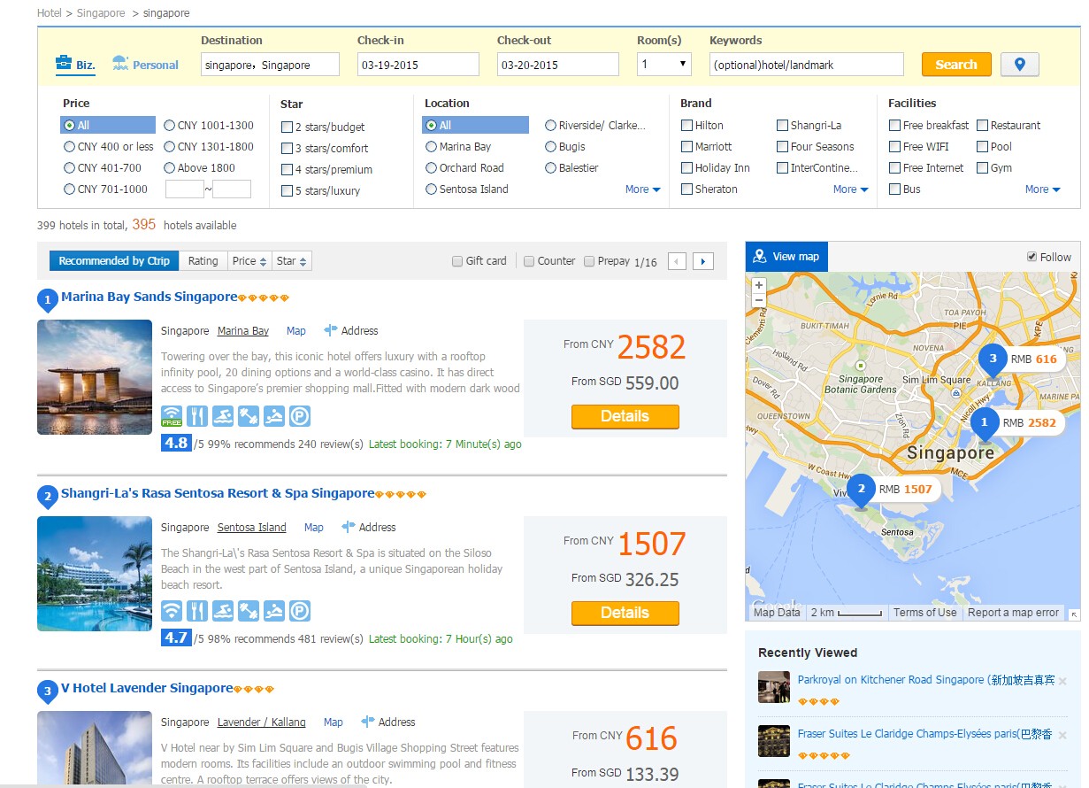This screenshot has width=1089, height=788.
Task: Open Shangri-La's Rasa Sentosa hotel photo
Action: [95, 574]
